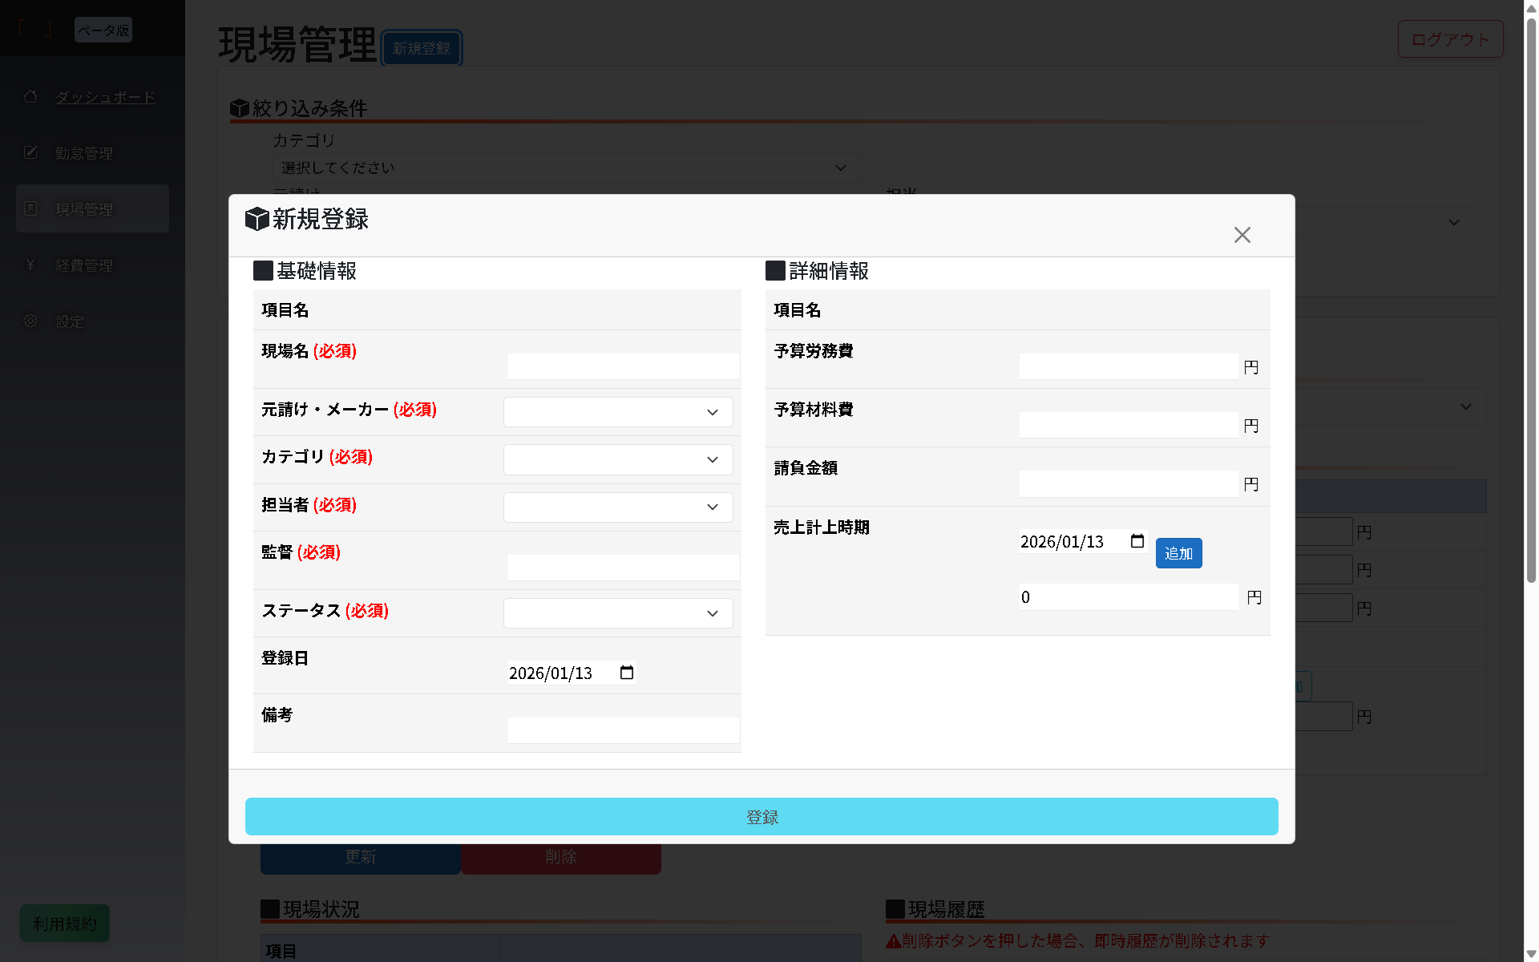Click the 経費管理 yen icon
Screen dimensions: 1539x962
(30, 265)
